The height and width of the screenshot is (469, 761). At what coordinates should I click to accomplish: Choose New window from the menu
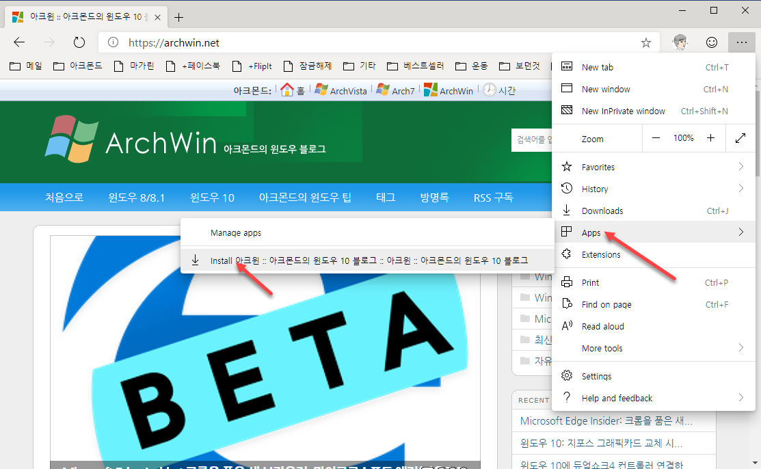(653, 89)
